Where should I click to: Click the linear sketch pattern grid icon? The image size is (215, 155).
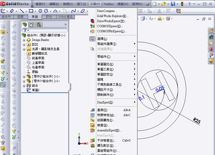pos(140,11)
